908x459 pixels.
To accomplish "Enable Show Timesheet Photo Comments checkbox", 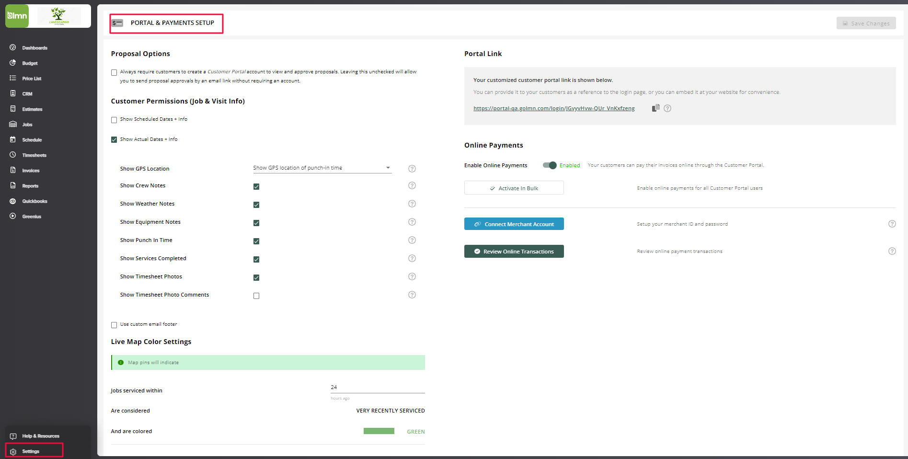I will [x=256, y=296].
